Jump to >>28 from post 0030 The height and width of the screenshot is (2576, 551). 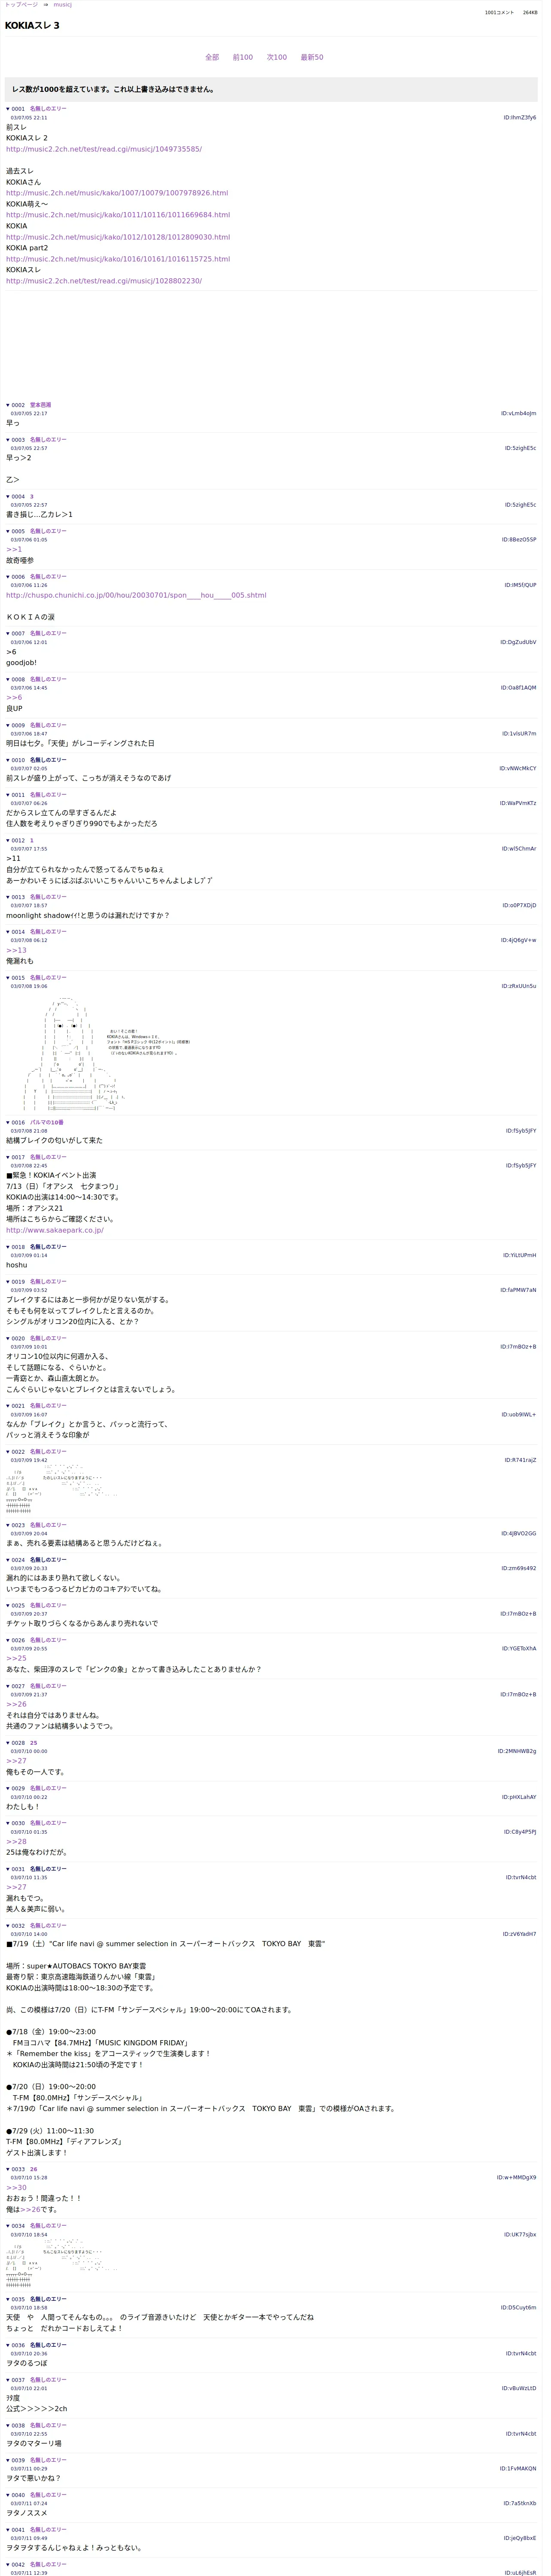pyautogui.click(x=16, y=1841)
